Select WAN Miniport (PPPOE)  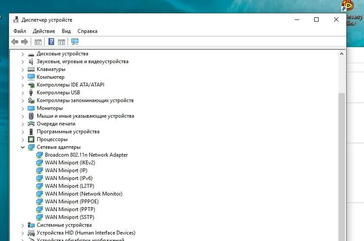coord(72,202)
